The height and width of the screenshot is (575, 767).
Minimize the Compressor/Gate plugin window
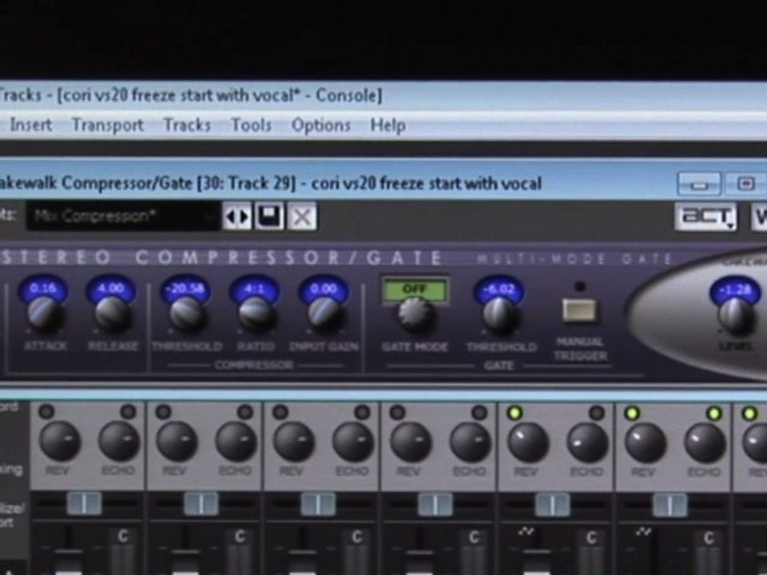[698, 184]
